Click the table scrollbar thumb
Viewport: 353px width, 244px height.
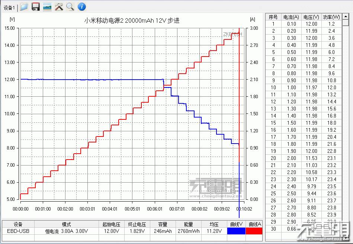click(345, 23)
